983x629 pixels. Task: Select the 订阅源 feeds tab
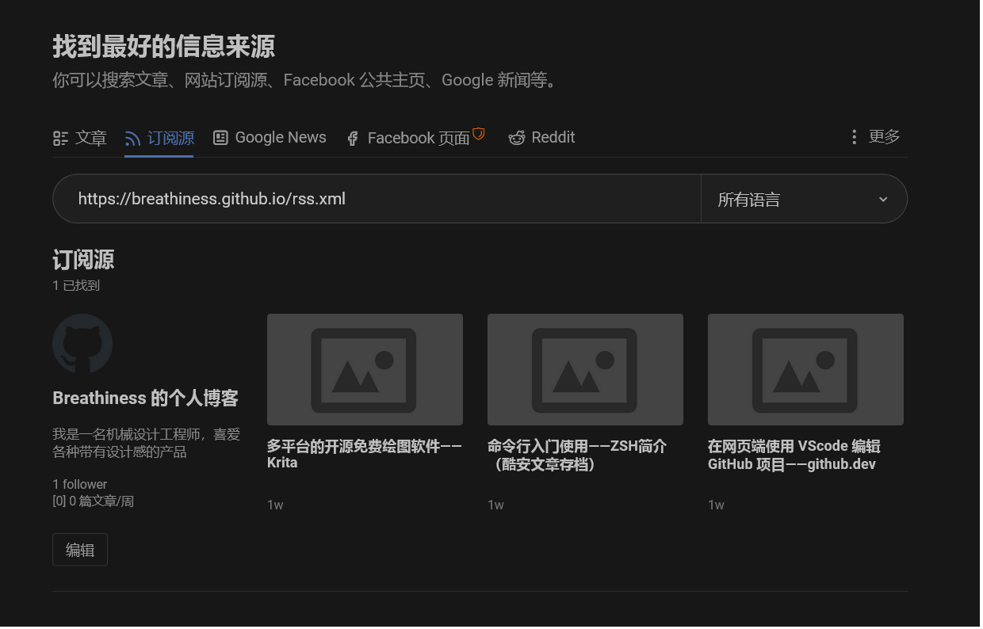[159, 138]
